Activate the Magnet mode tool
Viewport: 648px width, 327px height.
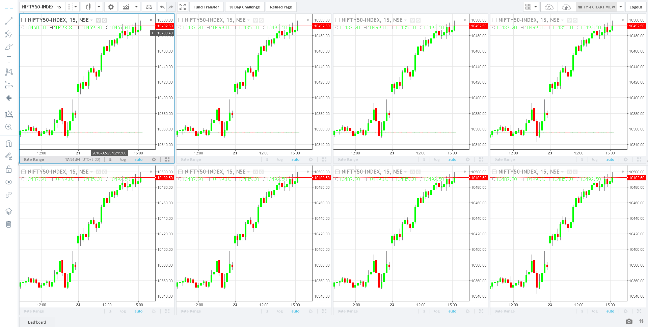click(x=9, y=143)
